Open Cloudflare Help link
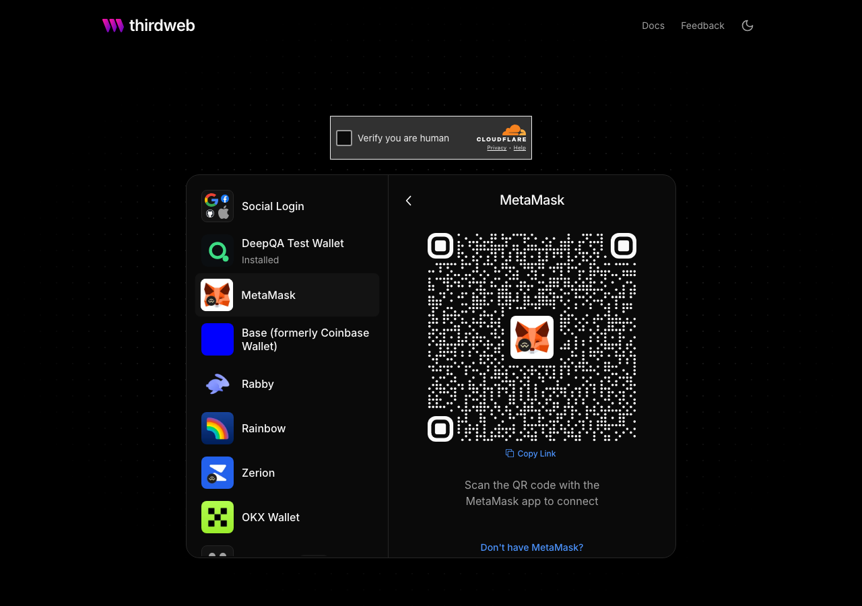Screen dimensions: 862x606 520,147
